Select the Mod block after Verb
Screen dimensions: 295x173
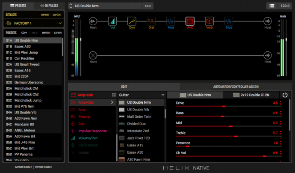pos(229,21)
